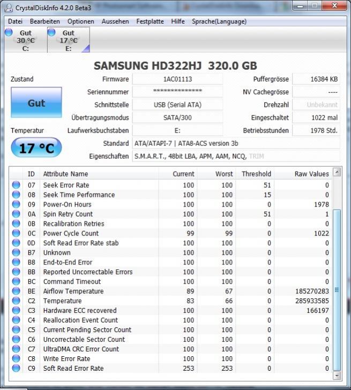The image size is (351, 390).
Task: Click the SAMSUNG HD322HJ 320.0 GB title
Action: 175,66
